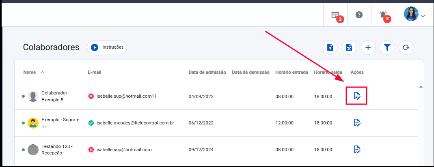Click admission date 06/12/2022
Image resolution: width=434 pixels, height=167 pixels.
(201, 123)
